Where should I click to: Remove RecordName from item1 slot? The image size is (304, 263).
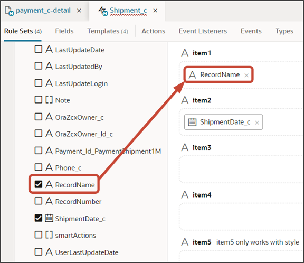pyautogui.click(x=246, y=75)
